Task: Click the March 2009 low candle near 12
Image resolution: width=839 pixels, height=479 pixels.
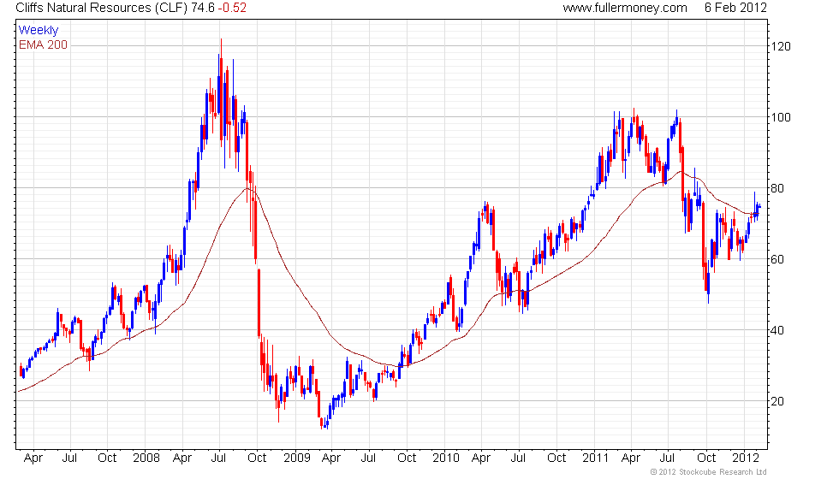Action: (322, 423)
